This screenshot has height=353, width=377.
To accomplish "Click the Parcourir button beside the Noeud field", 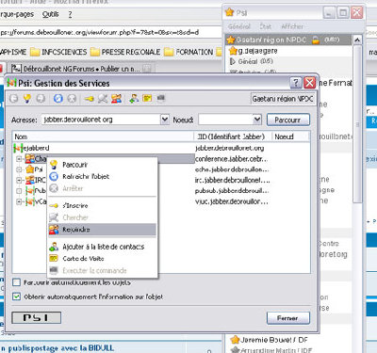I will pyautogui.click(x=288, y=120).
